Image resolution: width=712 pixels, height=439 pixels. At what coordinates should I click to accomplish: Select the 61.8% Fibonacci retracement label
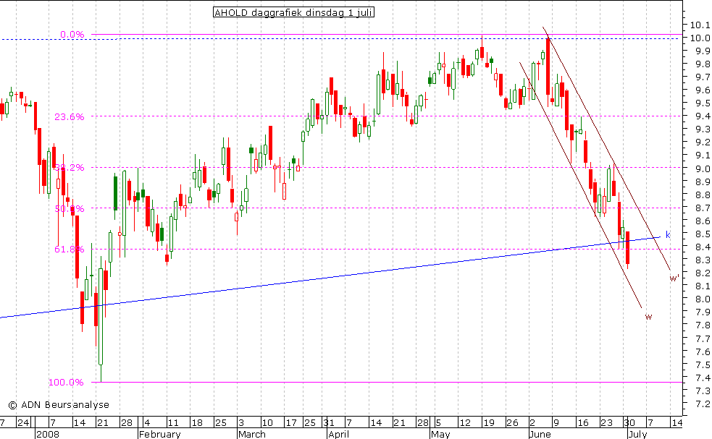[70, 249]
